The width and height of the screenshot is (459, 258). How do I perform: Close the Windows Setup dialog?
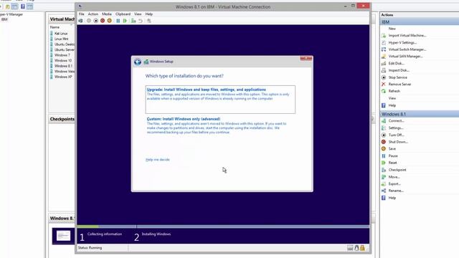click(306, 59)
